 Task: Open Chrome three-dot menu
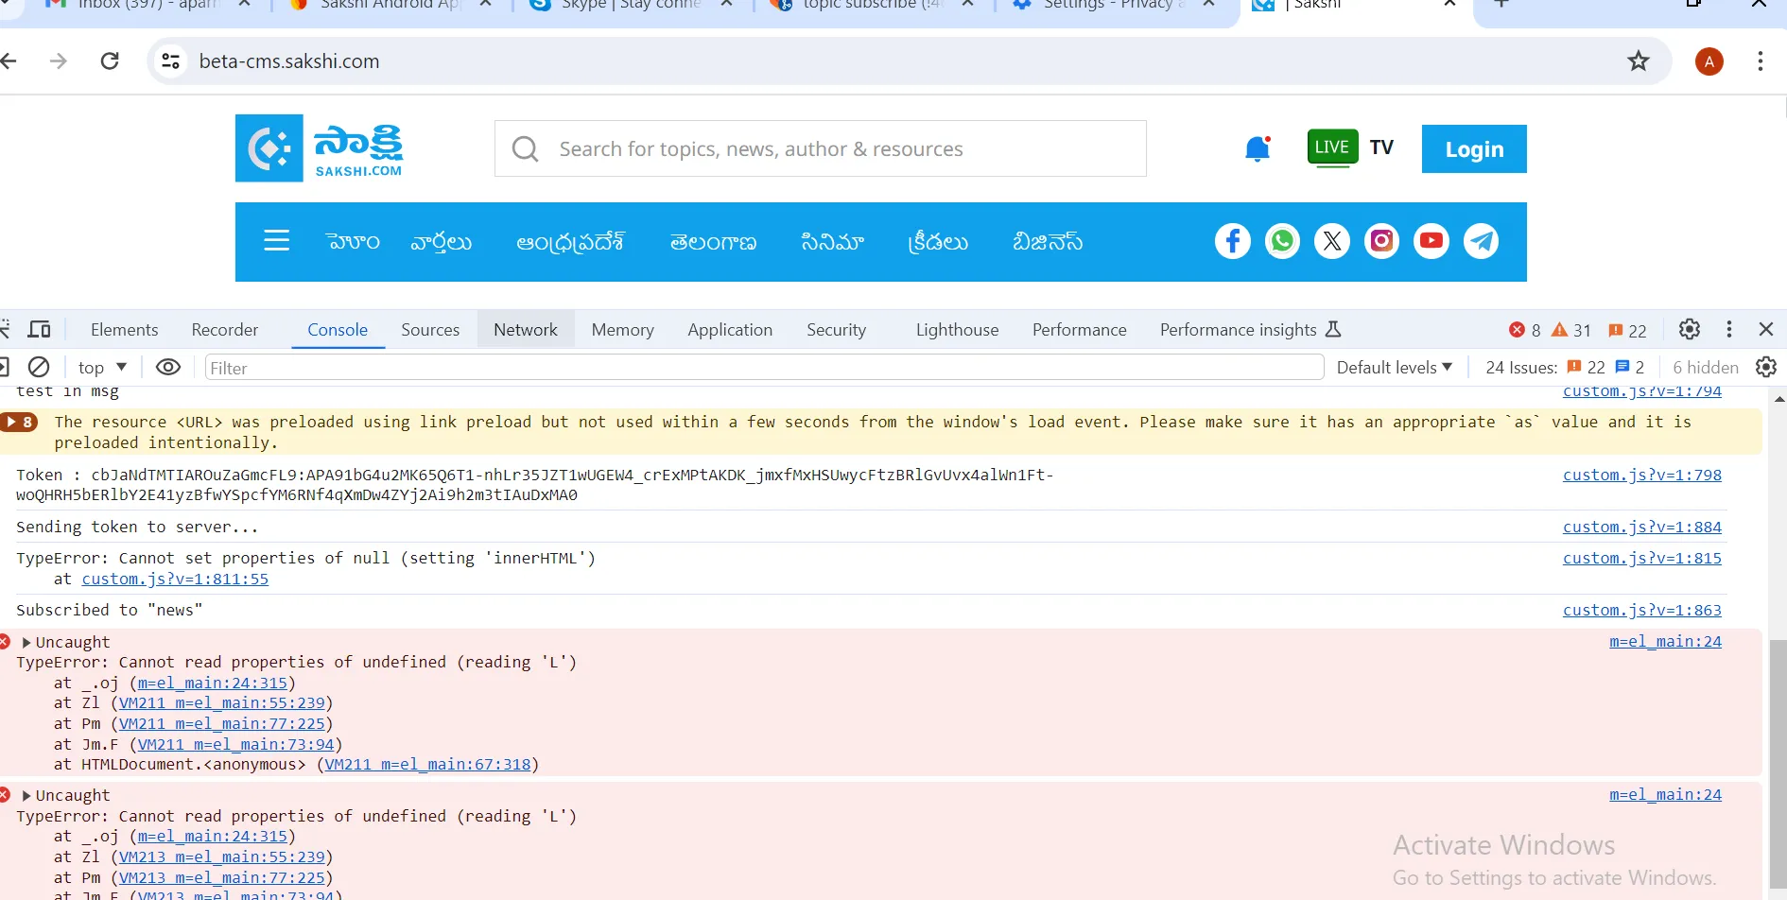1760,61
